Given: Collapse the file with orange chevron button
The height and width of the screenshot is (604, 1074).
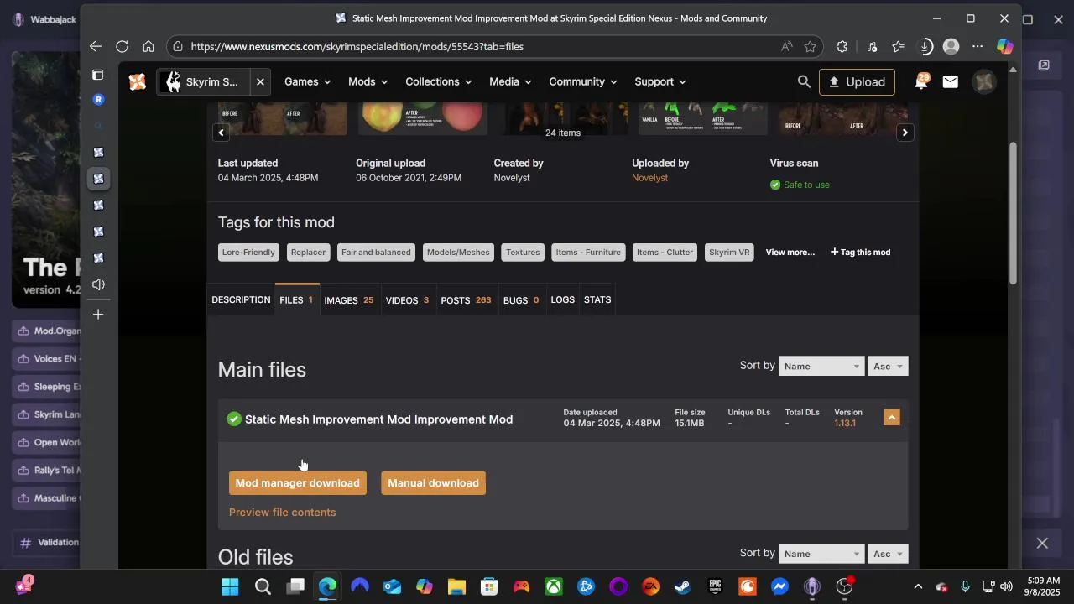Looking at the screenshot, I should pos(892,417).
